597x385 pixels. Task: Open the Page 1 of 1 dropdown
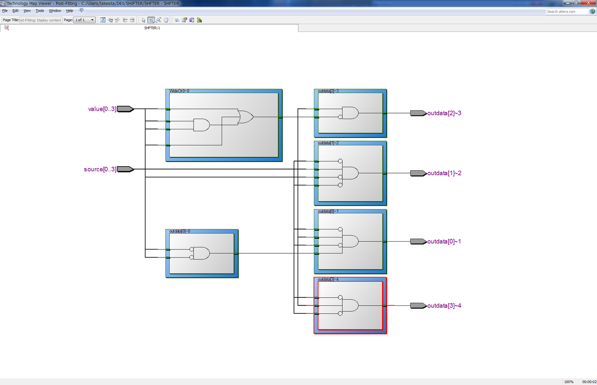(85, 20)
